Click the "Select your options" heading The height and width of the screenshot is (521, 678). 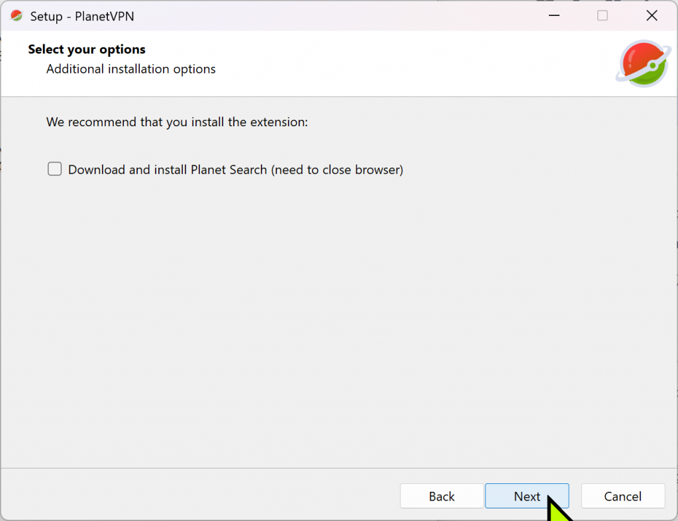[x=87, y=49]
